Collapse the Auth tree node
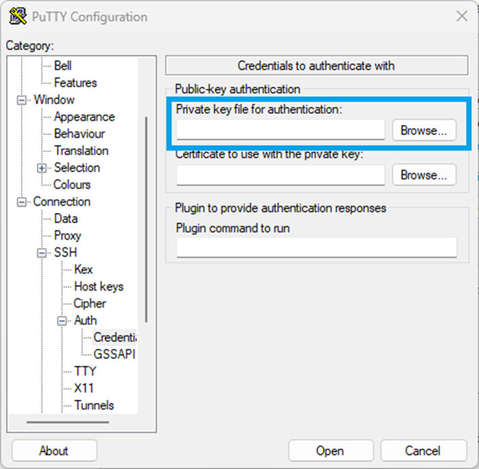Screen dimensions: 479x469 click(x=62, y=321)
